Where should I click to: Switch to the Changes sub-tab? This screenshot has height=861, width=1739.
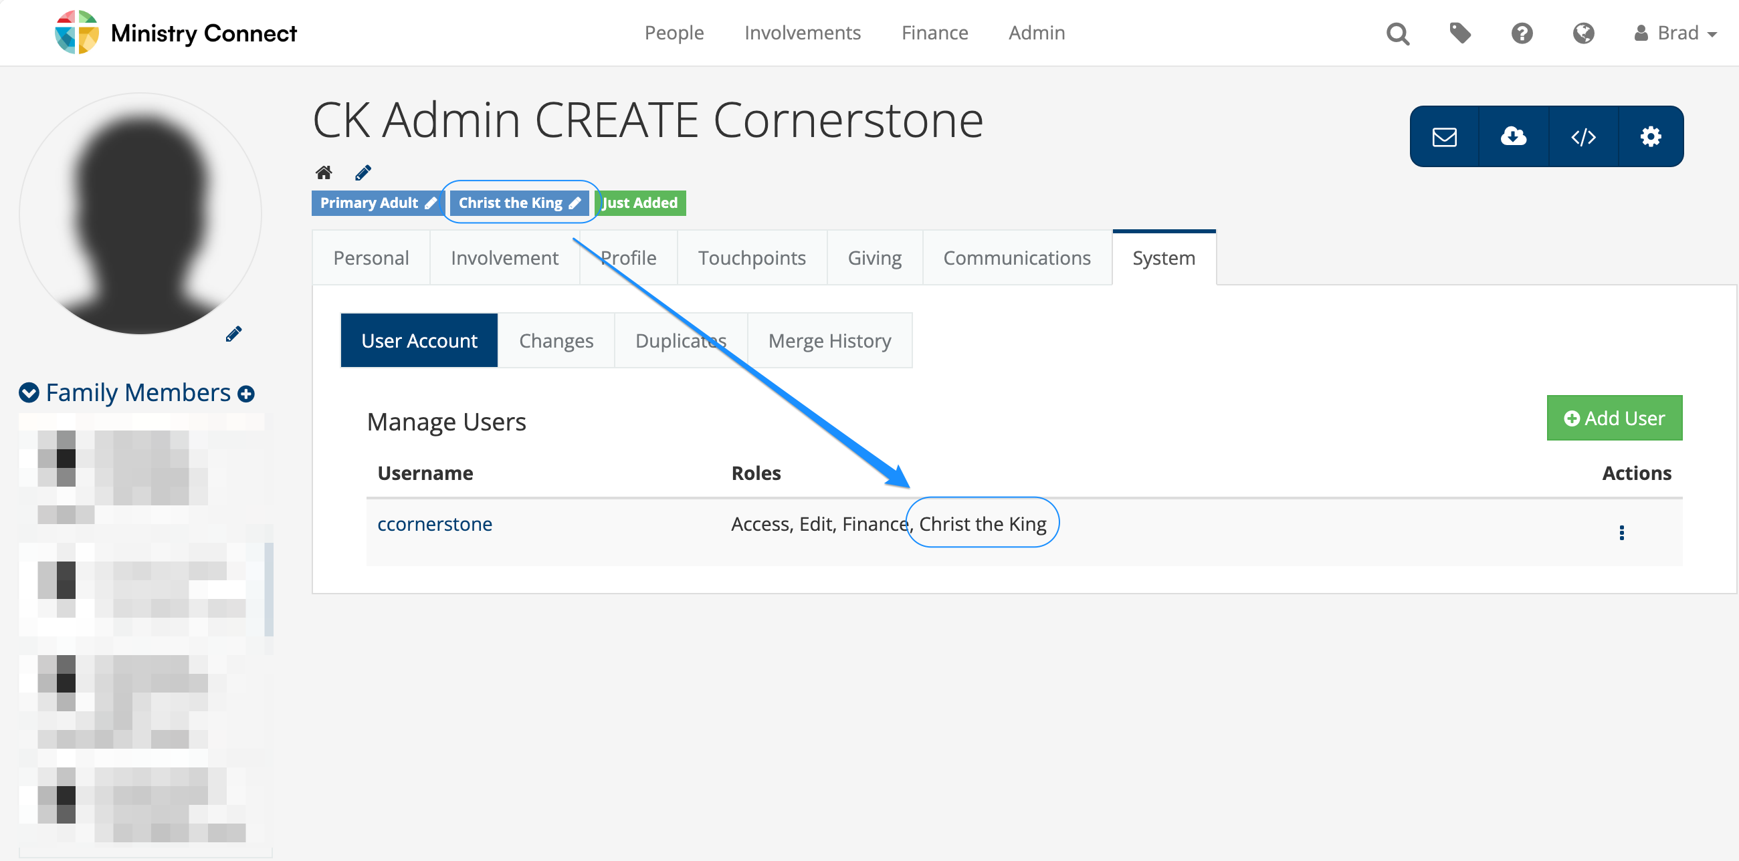point(556,341)
